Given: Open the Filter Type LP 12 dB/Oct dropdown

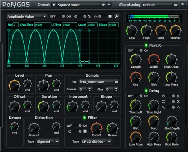Looking at the screenshot, I should (96, 142).
